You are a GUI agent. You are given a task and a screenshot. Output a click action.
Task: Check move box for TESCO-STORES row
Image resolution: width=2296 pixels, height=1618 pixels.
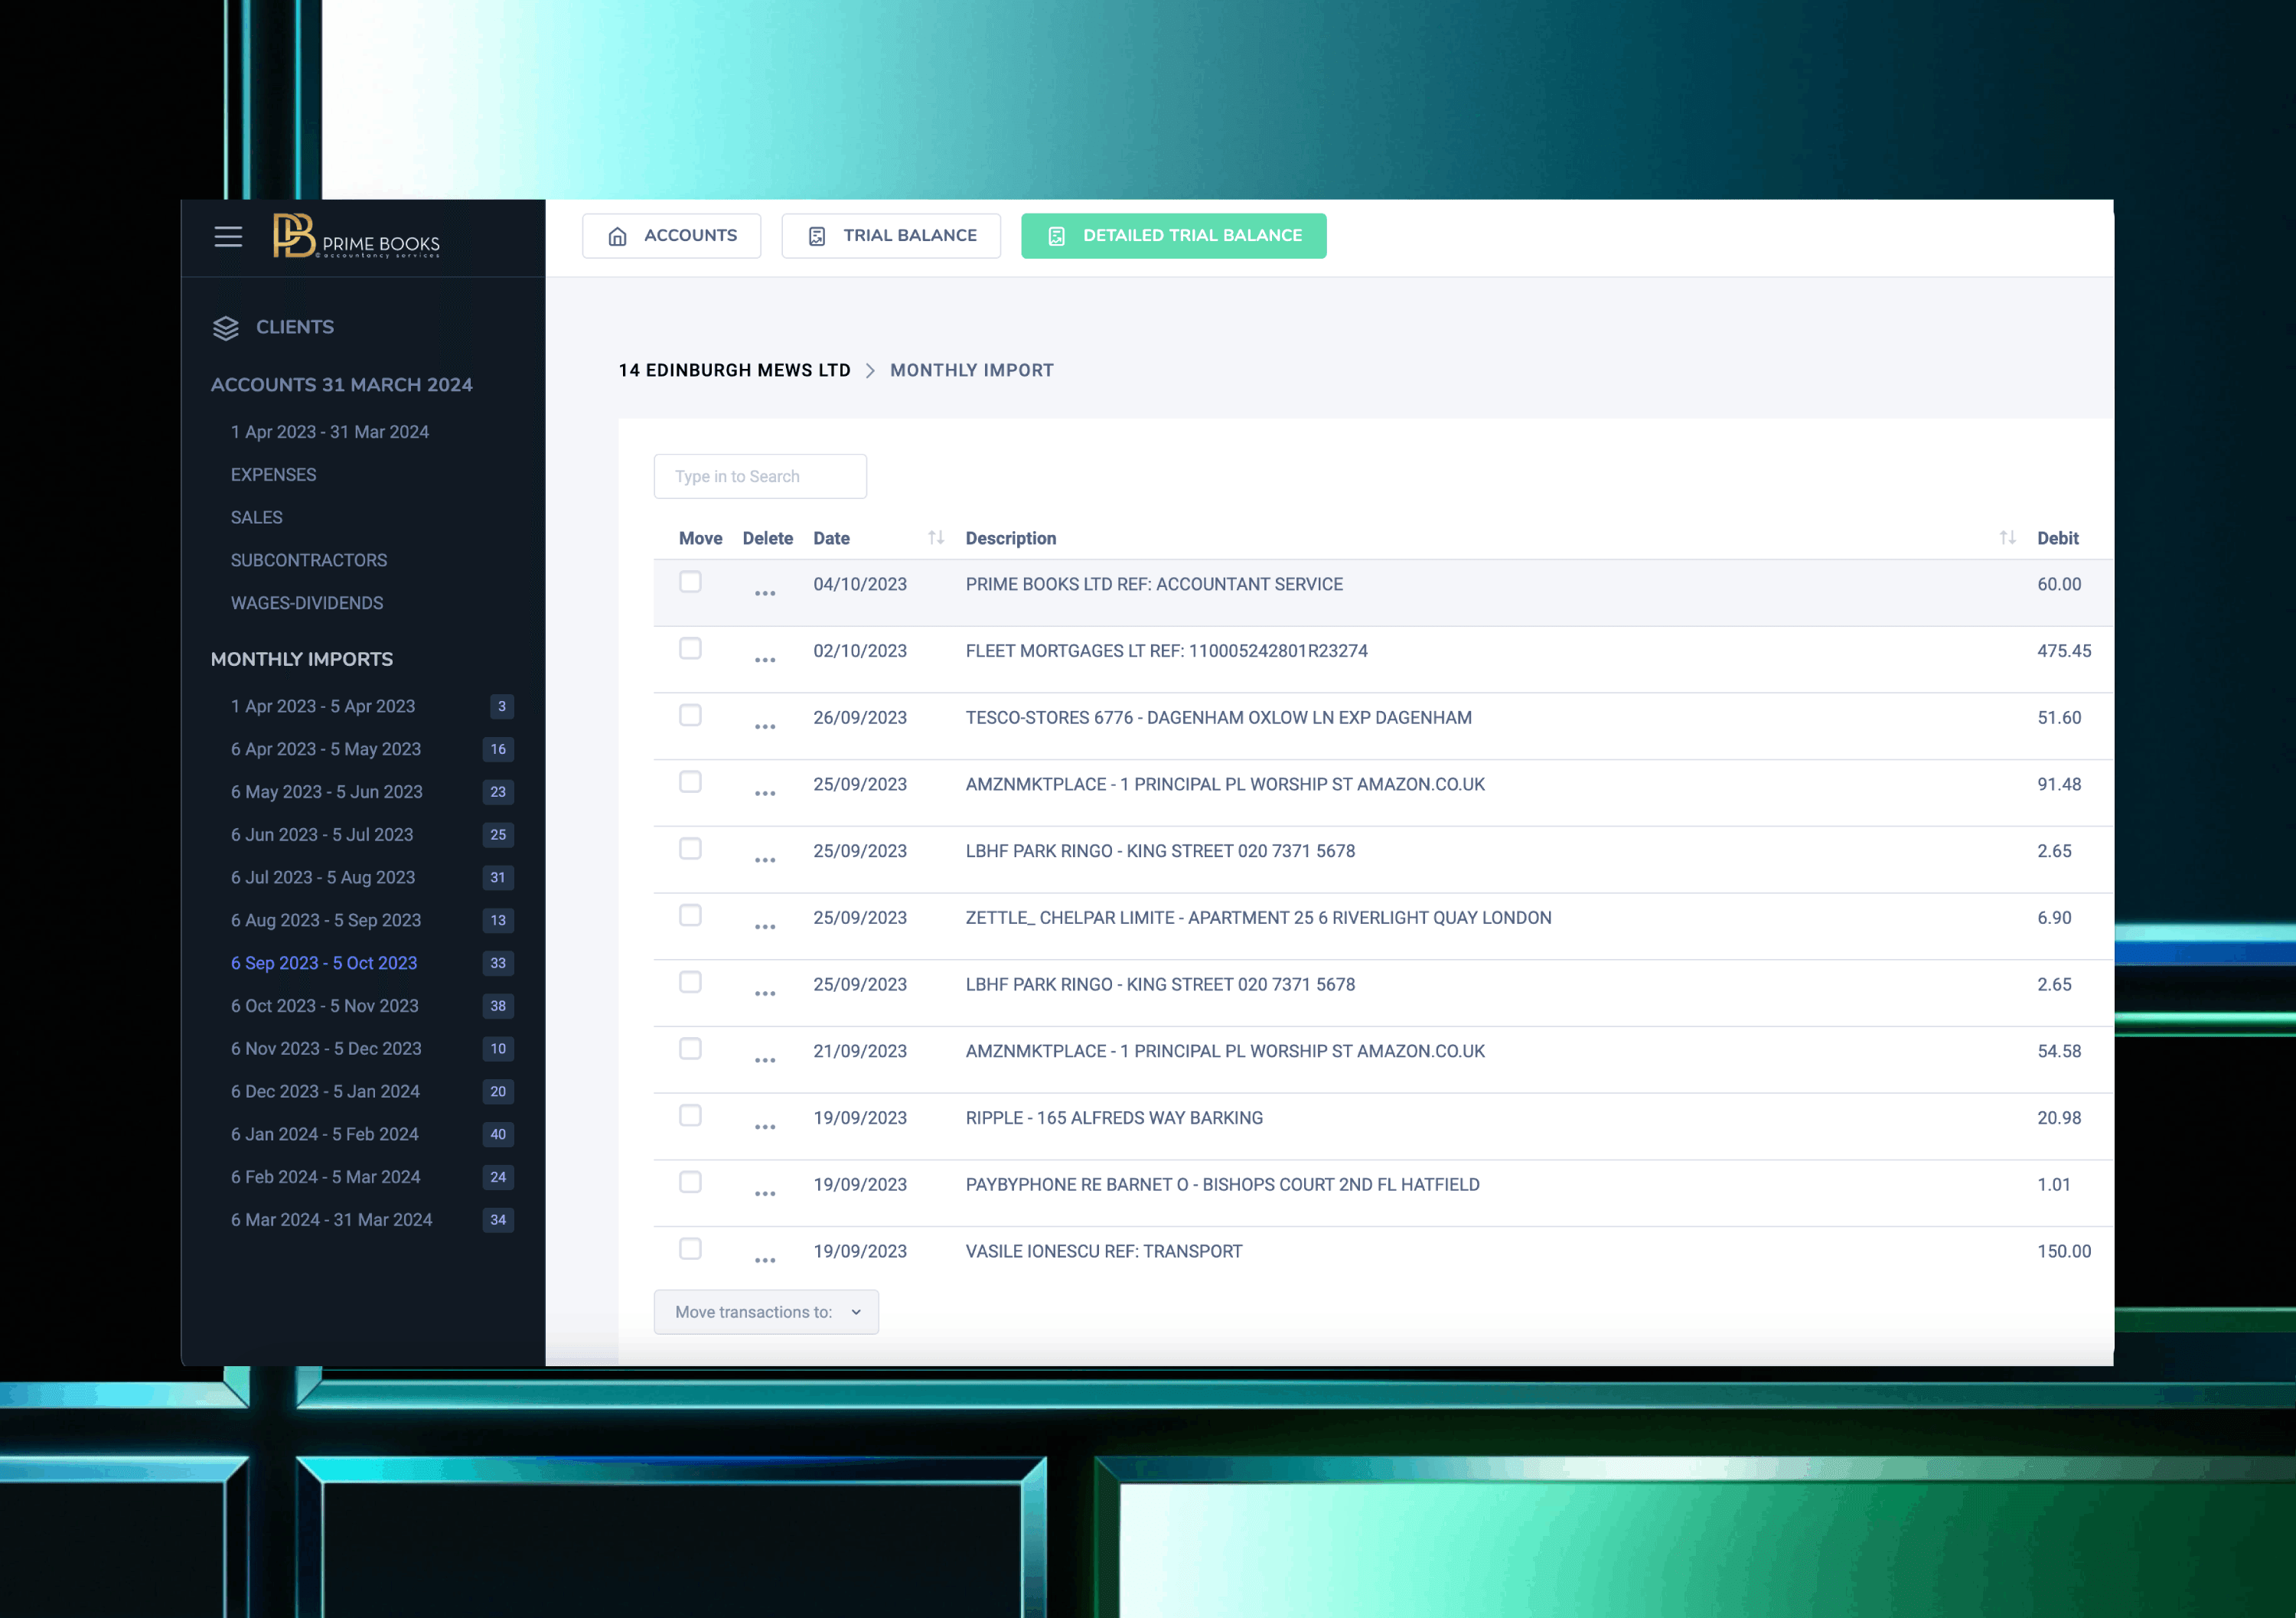pos(690,715)
